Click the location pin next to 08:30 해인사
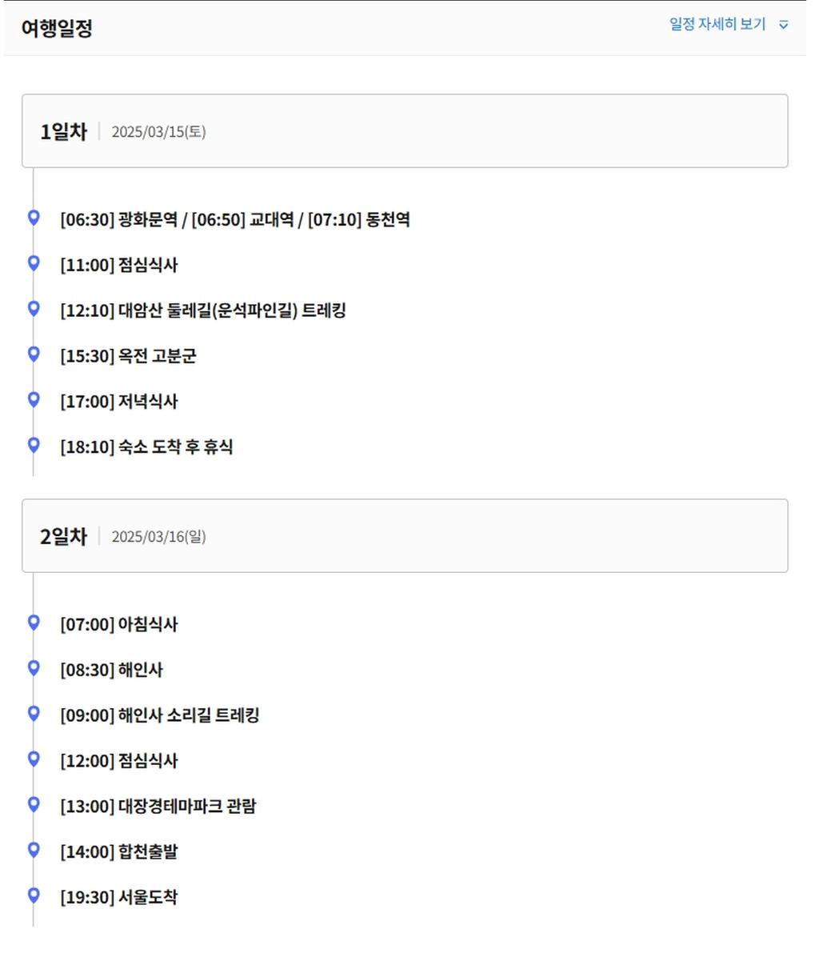This screenshot has width=819, height=965. 34,667
